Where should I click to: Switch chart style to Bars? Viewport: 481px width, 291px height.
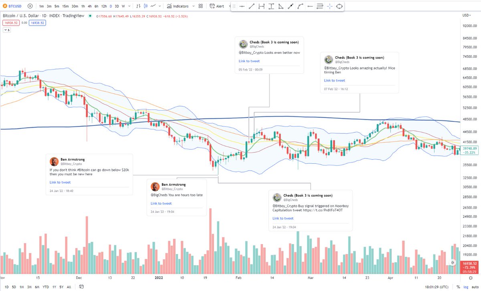138,6
